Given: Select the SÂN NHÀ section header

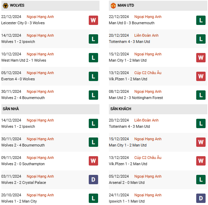Looking at the screenshot, I should click(x=50, y=109).
